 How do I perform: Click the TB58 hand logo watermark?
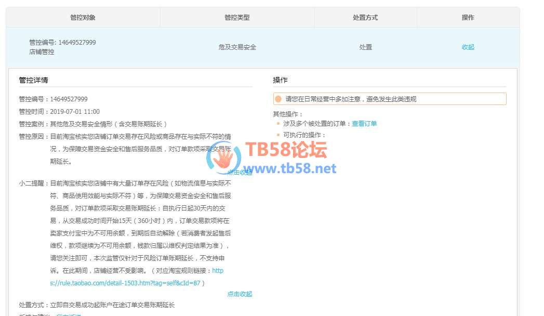(224, 158)
